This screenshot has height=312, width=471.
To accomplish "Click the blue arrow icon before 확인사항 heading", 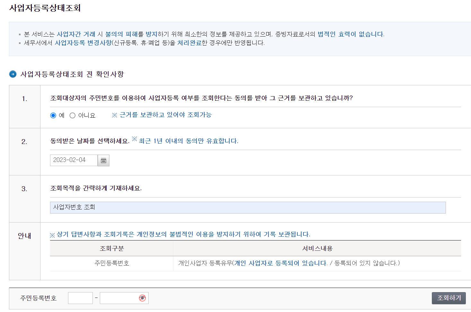I will [13, 74].
